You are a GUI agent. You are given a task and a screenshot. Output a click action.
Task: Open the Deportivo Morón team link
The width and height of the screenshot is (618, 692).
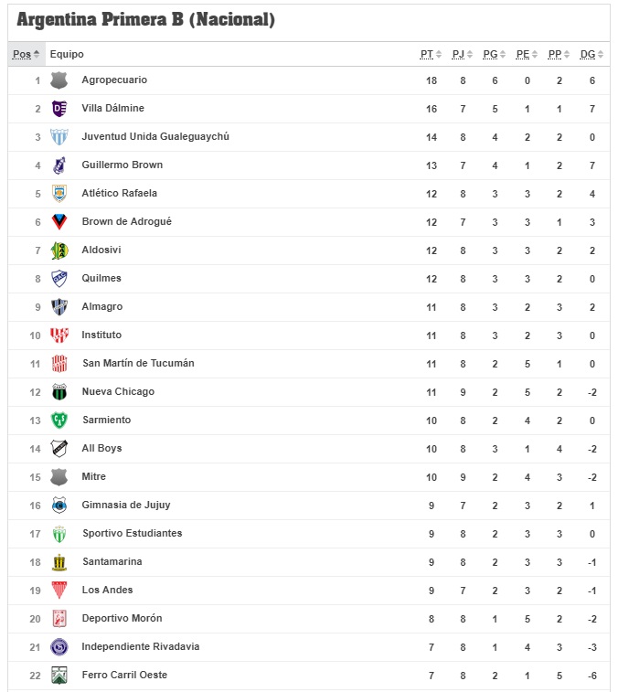point(122,618)
